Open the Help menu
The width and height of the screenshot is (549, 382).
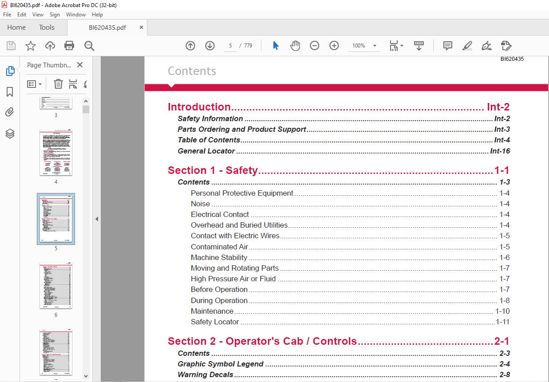(97, 15)
